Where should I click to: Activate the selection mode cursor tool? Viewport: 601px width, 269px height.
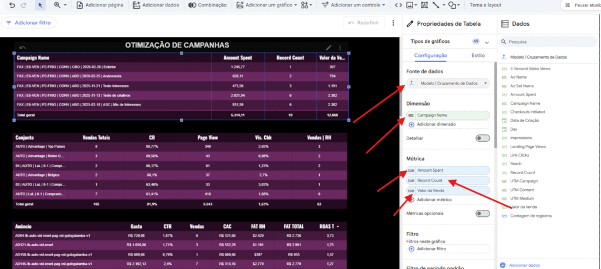[40, 5]
